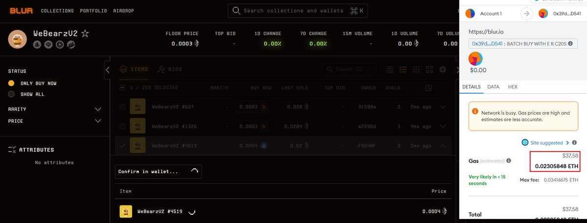Screen dimensions: 587x223
Task: Click the 0x39d...D541 recipient avatar in MetaMask
Action: [543, 13]
